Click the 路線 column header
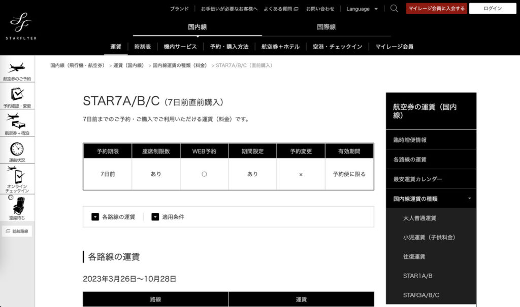This screenshot has height=307, width=520. [155, 299]
